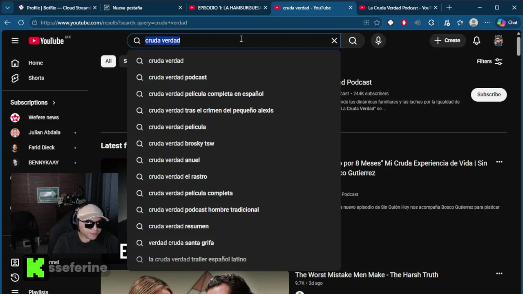The height and width of the screenshot is (294, 523).
Task: Subscribe to La Cruda Verdad Podcast
Action: click(x=489, y=94)
